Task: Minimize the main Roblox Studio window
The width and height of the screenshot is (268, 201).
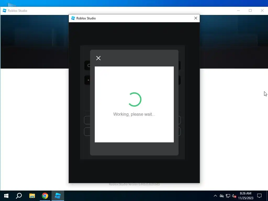Action: [x=238, y=10]
